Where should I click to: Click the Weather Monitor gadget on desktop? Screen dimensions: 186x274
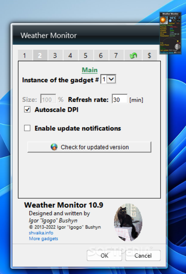coord(170,33)
